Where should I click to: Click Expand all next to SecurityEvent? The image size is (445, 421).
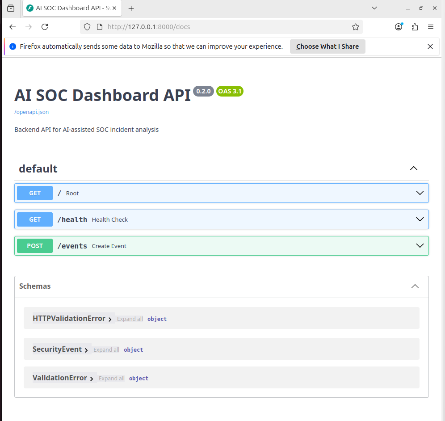pos(106,350)
